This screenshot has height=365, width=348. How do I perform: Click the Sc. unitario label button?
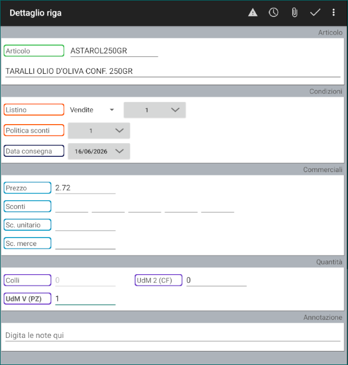pyautogui.click(x=28, y=225)
